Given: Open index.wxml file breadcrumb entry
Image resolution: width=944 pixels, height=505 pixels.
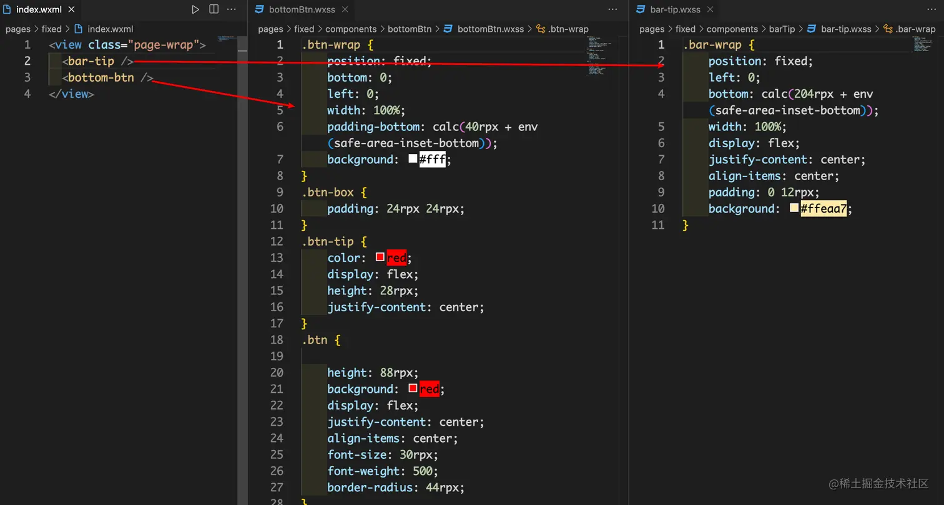Looking at the screenshot, I should coord(104,29).
